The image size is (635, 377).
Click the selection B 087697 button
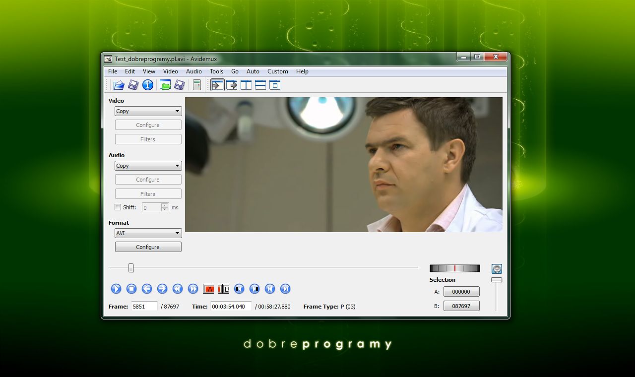(461, 306)
